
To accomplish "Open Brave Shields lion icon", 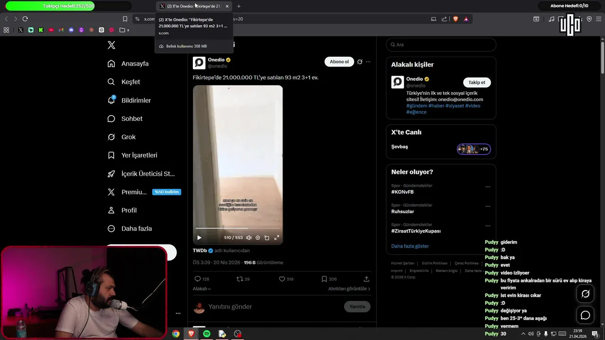I will point(456,19).
